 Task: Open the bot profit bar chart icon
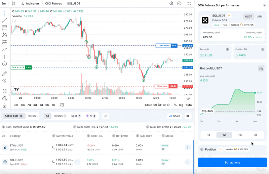point(261,69)
